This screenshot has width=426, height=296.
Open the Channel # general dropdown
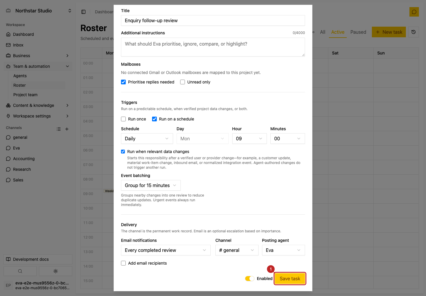point(237,250)
